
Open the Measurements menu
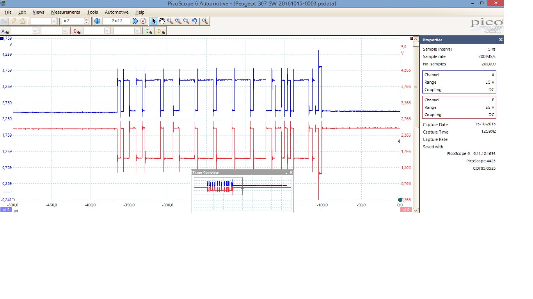click(x=65, y=12)
